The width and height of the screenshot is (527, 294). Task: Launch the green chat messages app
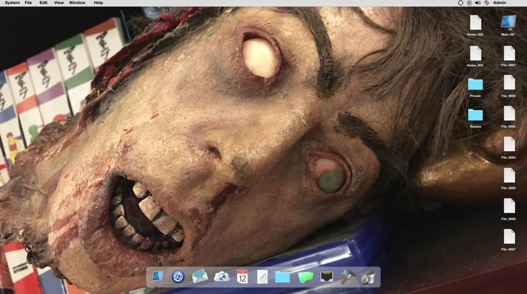tap(305, 277)
